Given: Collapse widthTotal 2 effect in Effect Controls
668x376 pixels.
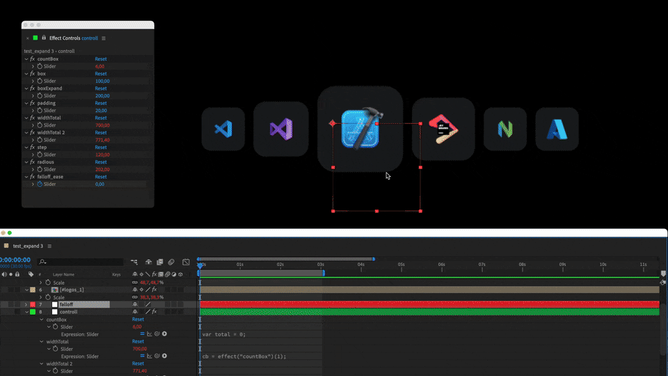Looking at the screenshot, I should (26, 132).
